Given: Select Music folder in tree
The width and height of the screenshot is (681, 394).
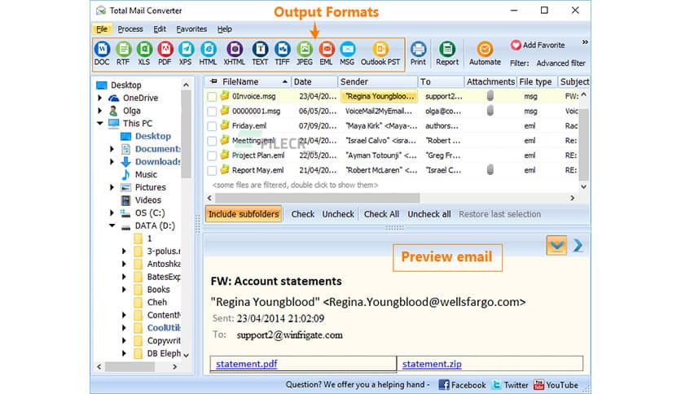Looking at the screenshot, I should click(146, 174).
